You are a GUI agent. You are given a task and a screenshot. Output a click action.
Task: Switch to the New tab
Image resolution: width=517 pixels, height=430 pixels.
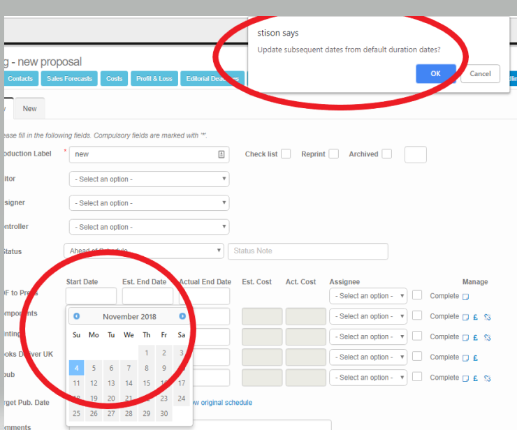(29, 109)
